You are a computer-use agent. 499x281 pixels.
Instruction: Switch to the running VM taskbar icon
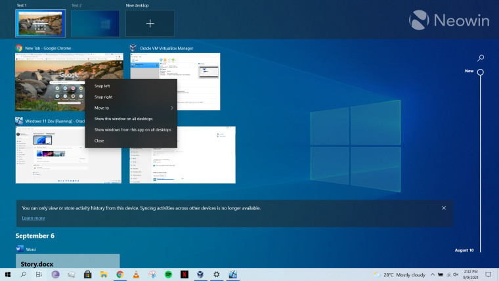point(232,274)
